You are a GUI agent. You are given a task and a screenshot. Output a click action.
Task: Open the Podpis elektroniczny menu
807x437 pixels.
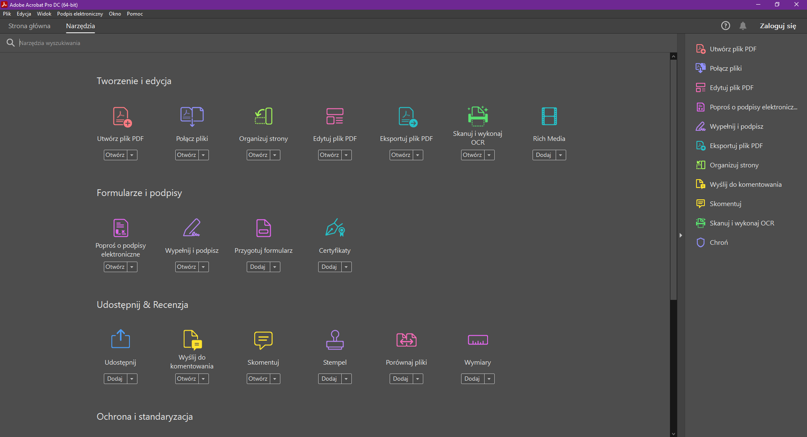[x=80, y=14]
